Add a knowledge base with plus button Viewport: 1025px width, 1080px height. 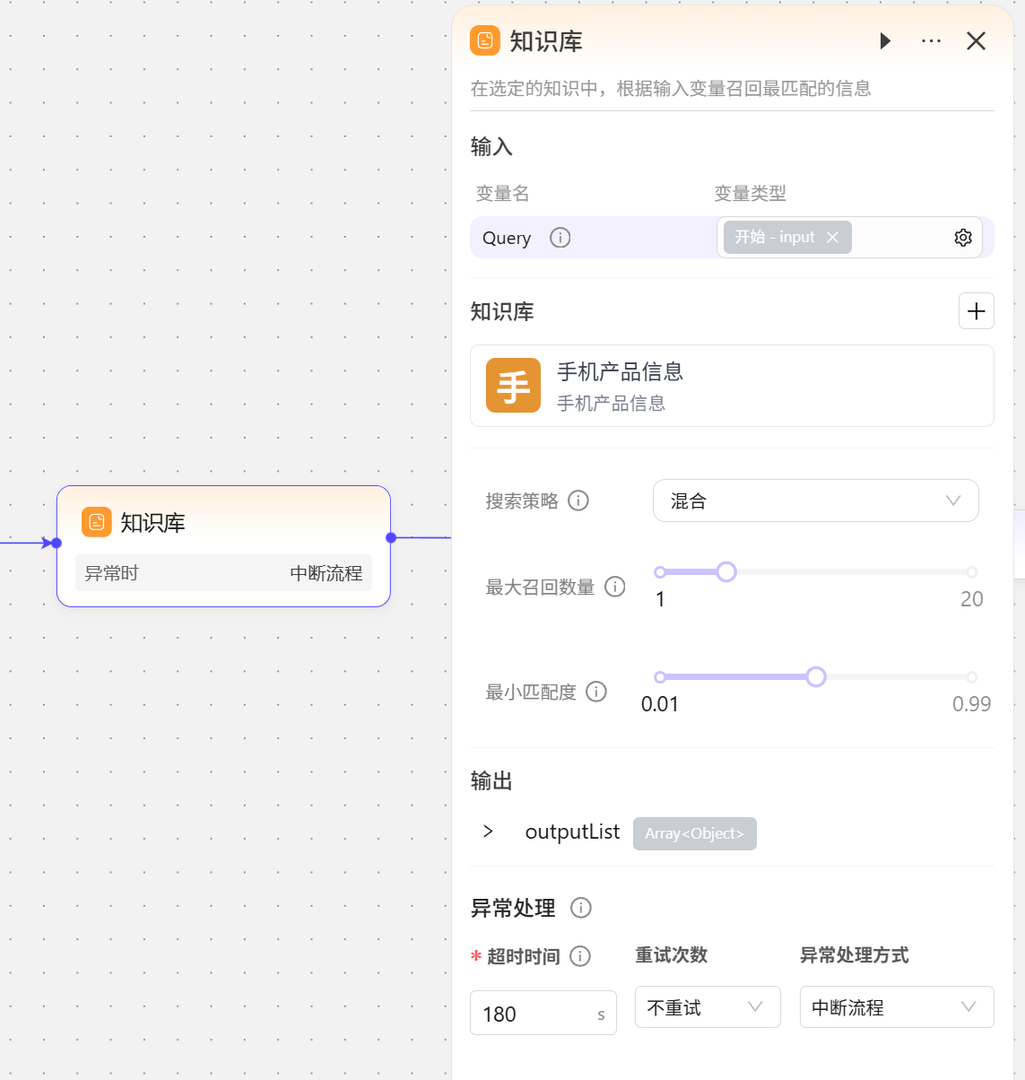point(976,311)
